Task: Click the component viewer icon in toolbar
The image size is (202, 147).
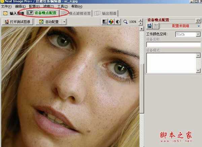Action: point(105,22)
